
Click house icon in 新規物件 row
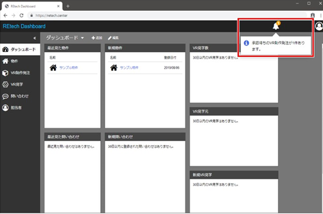[x=114, y=68]
